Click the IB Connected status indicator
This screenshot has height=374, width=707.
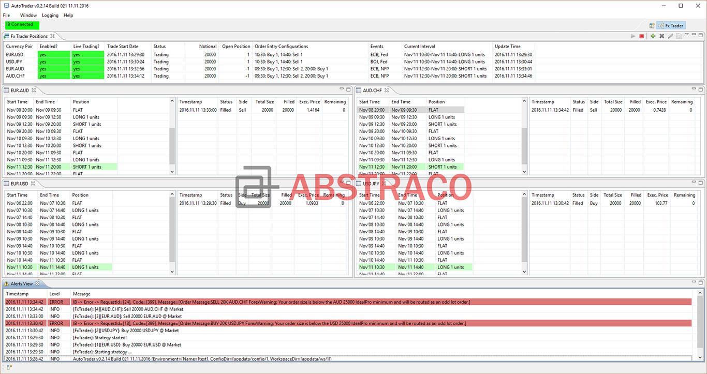point(21,24)
